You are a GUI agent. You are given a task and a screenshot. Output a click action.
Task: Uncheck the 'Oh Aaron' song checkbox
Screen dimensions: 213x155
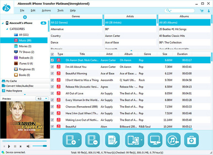click(52, 60)
